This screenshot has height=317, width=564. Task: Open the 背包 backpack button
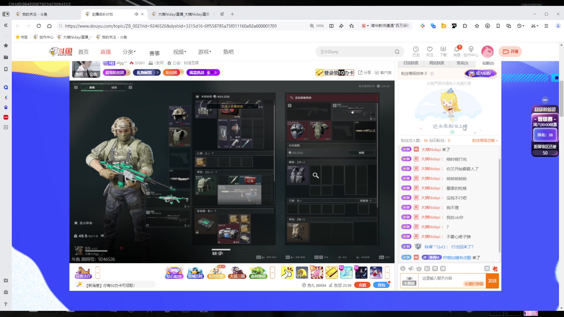pos(381,285)
